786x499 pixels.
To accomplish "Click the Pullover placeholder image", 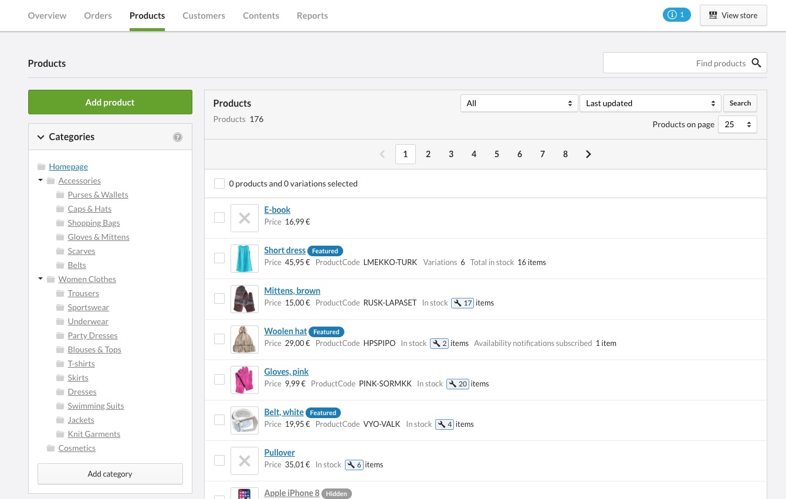I will (245, 461).
